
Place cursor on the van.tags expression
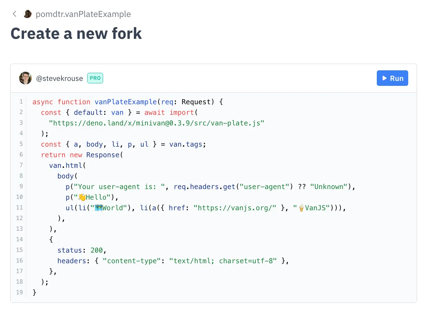click(x=187, y=144)
